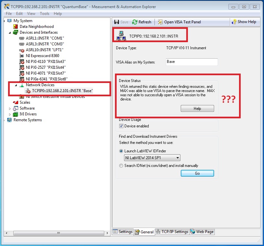Click the Measurement & Automation Explorer title icon
The image size is (264, 246).
[7, 6]
